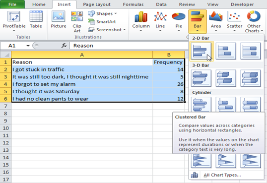Click cell with 'Reason' heading
This screenshot has height=183, width=267.
tap(82, 62)
